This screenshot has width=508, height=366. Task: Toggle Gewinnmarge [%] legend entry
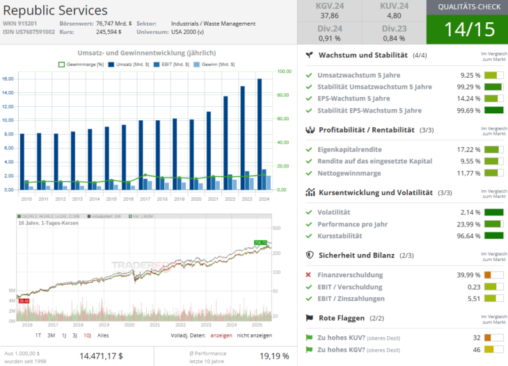(81, 65)
